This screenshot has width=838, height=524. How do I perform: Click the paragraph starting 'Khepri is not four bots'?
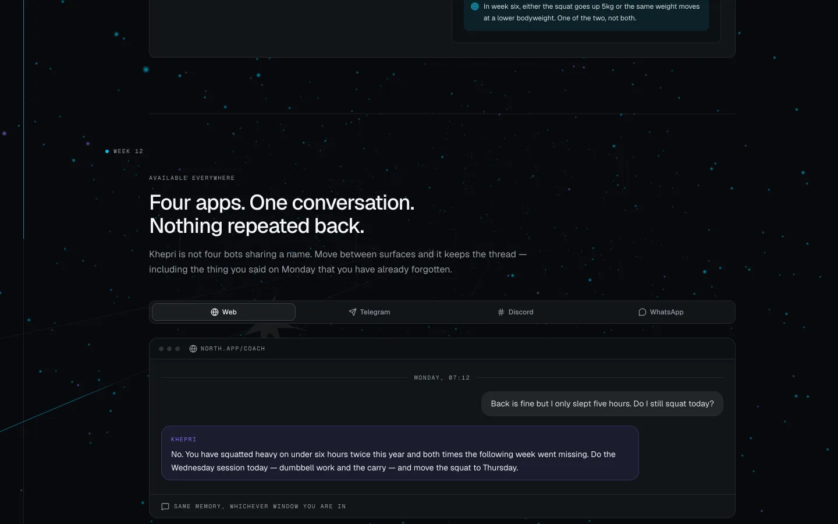(338, 262)
